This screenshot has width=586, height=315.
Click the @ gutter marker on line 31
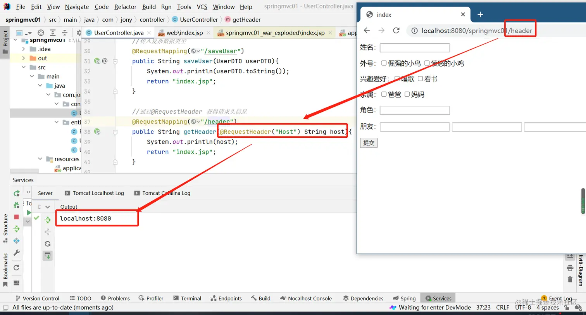pyautogui.click(x=105, y=61)
